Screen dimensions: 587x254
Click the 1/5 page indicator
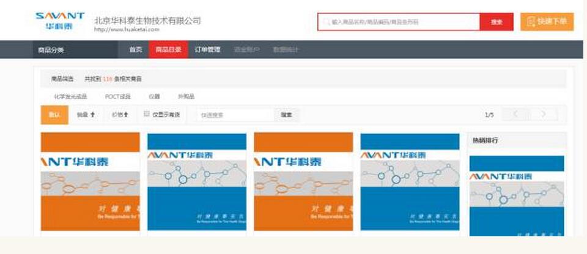coord(489,115)
